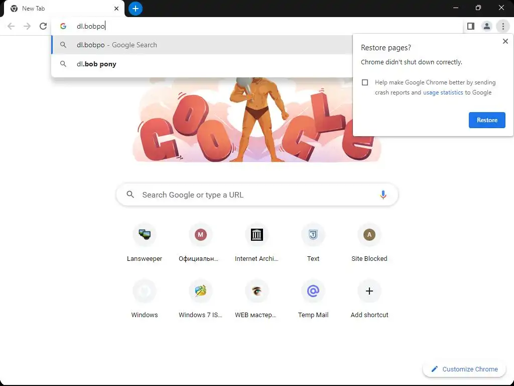Start voice search with the microphone icon

point(383,195)
